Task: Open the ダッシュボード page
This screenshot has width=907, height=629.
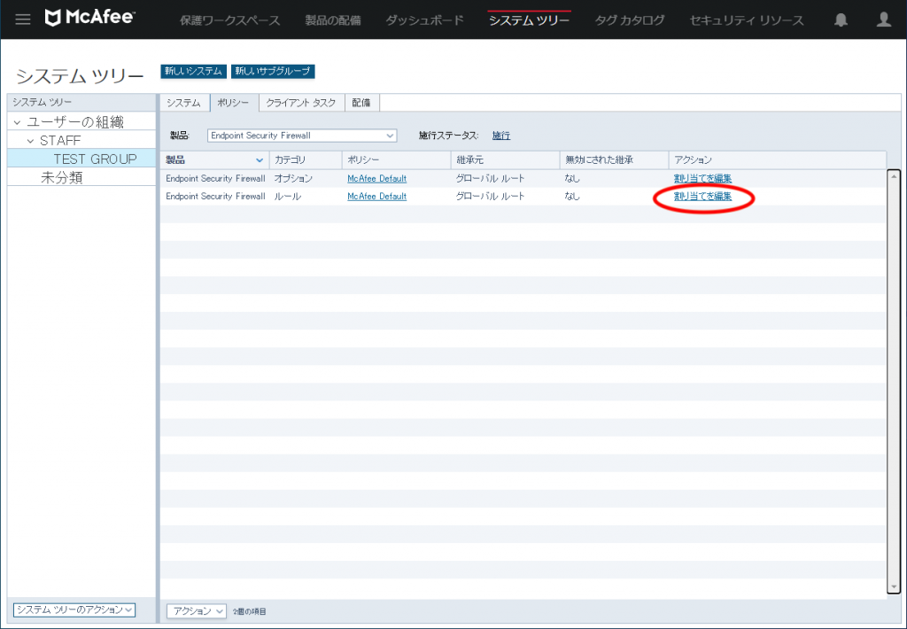Action: [424, 20]
